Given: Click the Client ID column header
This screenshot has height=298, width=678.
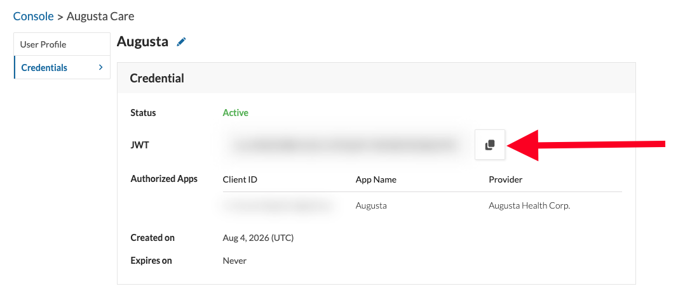Looking at the screenshot, I should click(x=240, y=179).
